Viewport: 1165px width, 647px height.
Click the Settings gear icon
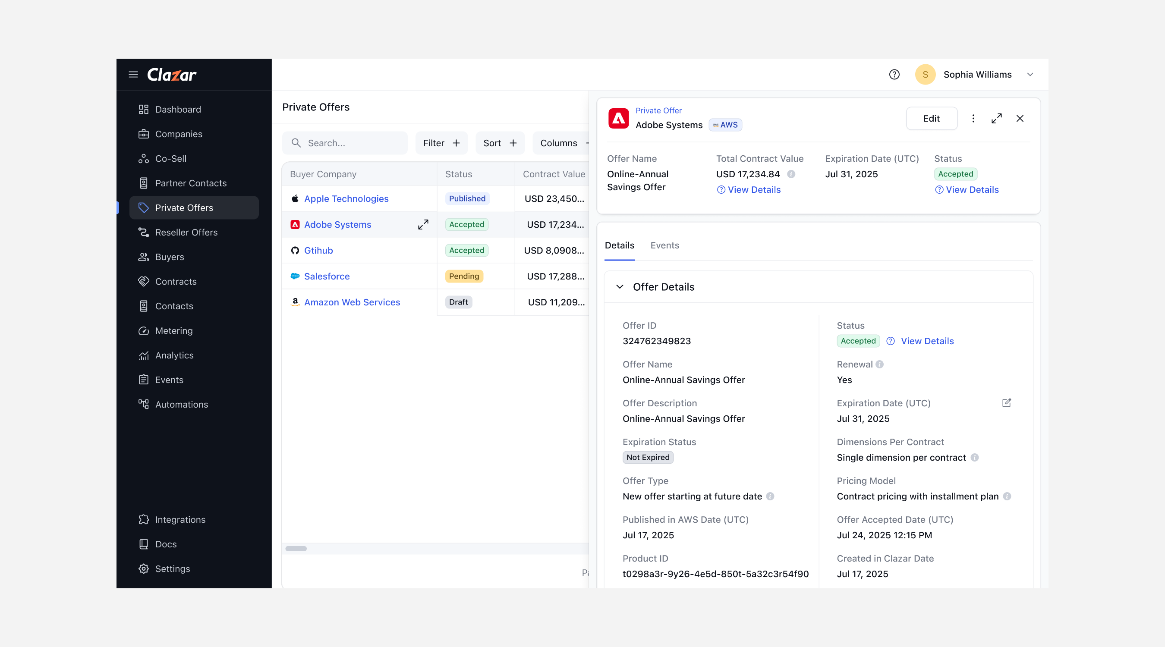pos(143,569)
